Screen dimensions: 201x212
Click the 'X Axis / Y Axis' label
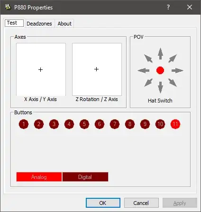pos(40,99)
